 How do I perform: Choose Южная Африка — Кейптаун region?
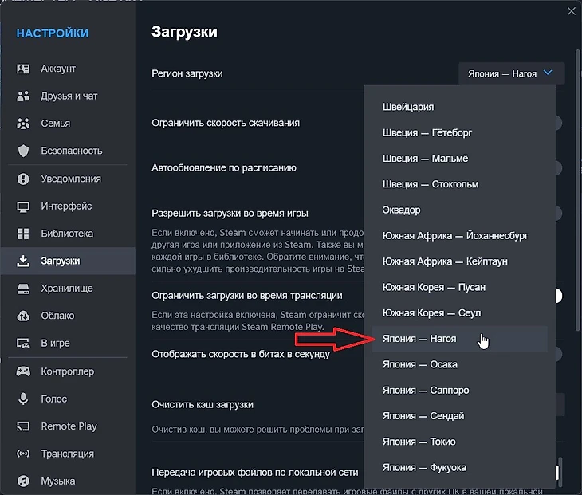(x=459, y=261)
